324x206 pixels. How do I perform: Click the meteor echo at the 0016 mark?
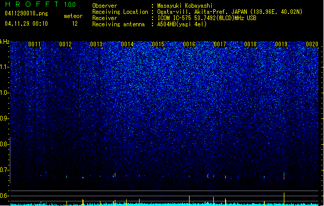click(189, 176)
